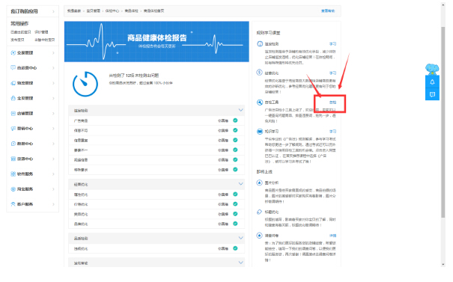This screenshot has width=453, height=282.
Task: Click the 自检工具 wrench icon
Action: click(259, 102)
